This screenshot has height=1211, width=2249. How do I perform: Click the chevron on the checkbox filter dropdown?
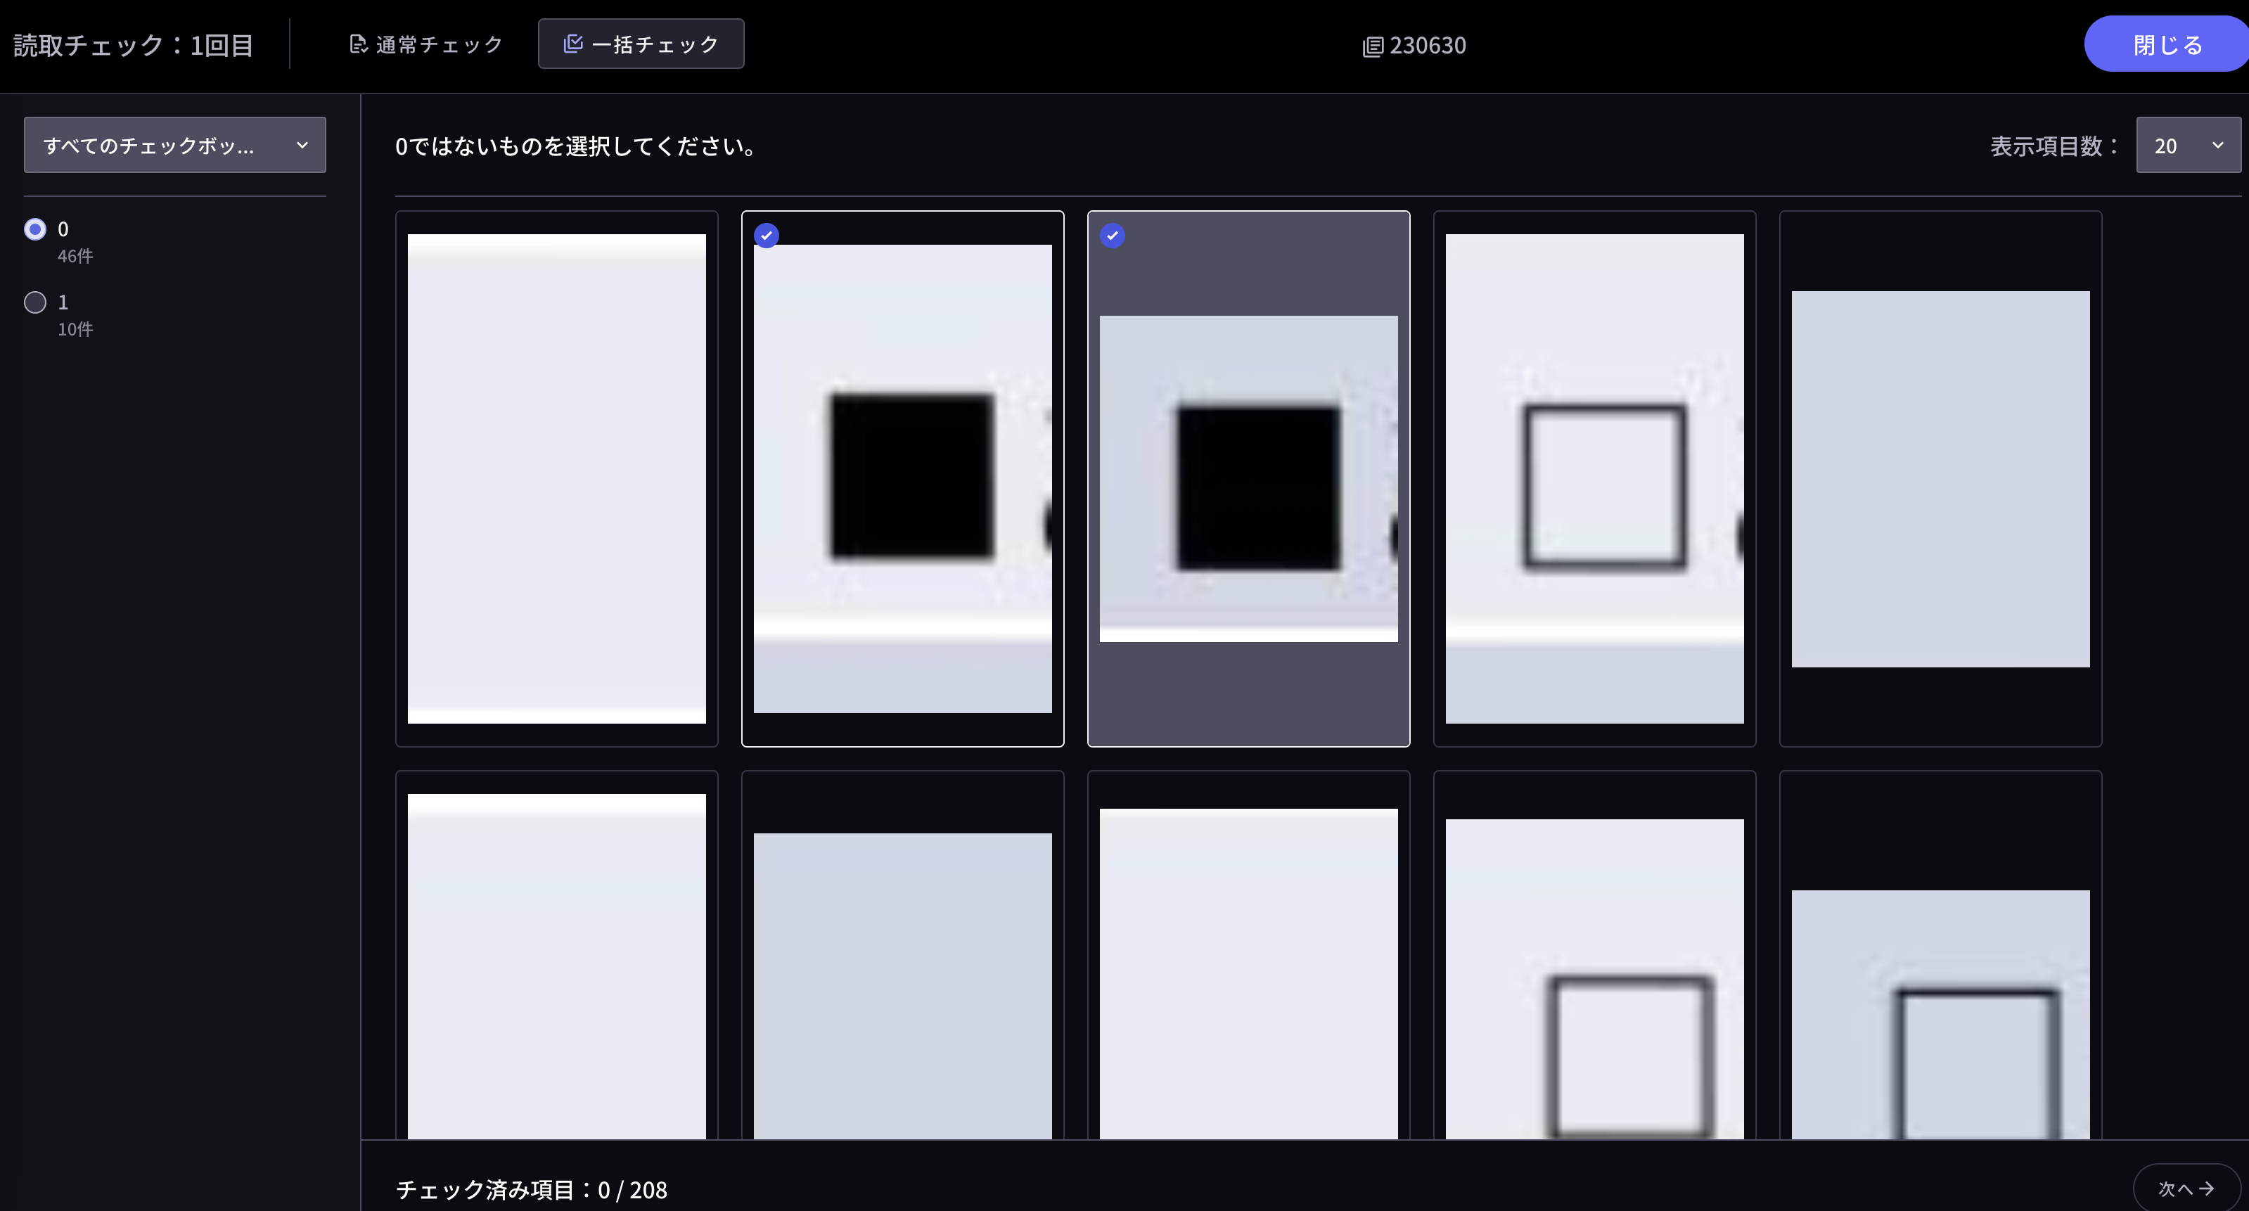pyautogui.click(x=303, y=145)
